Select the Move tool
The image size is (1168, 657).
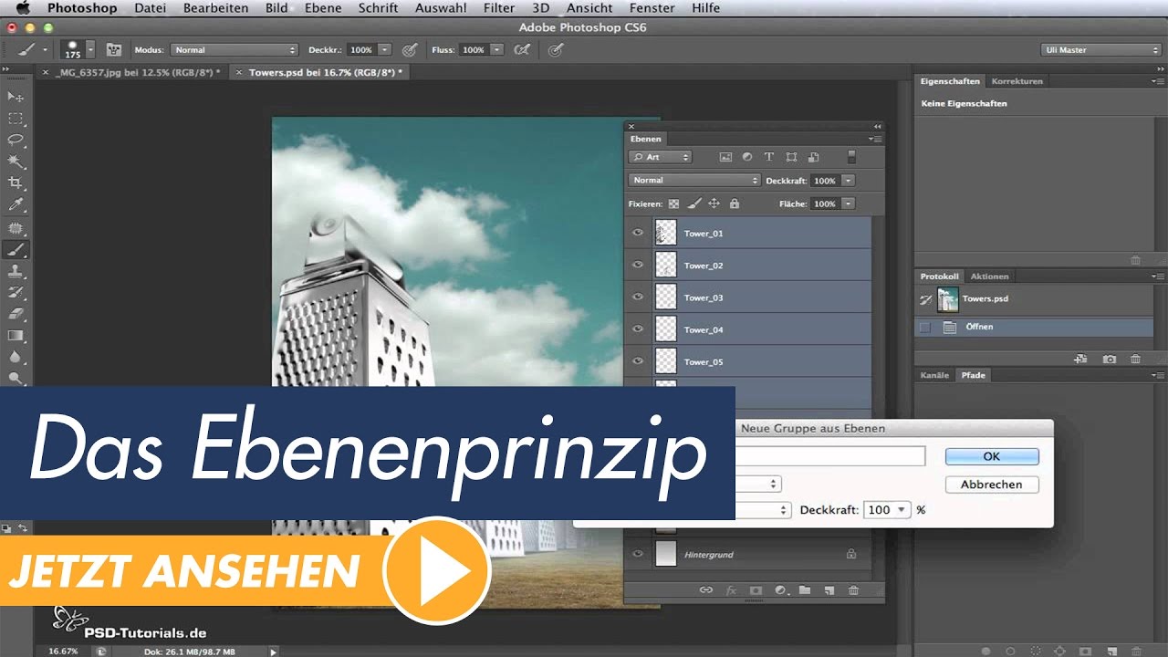click(16, 97)
